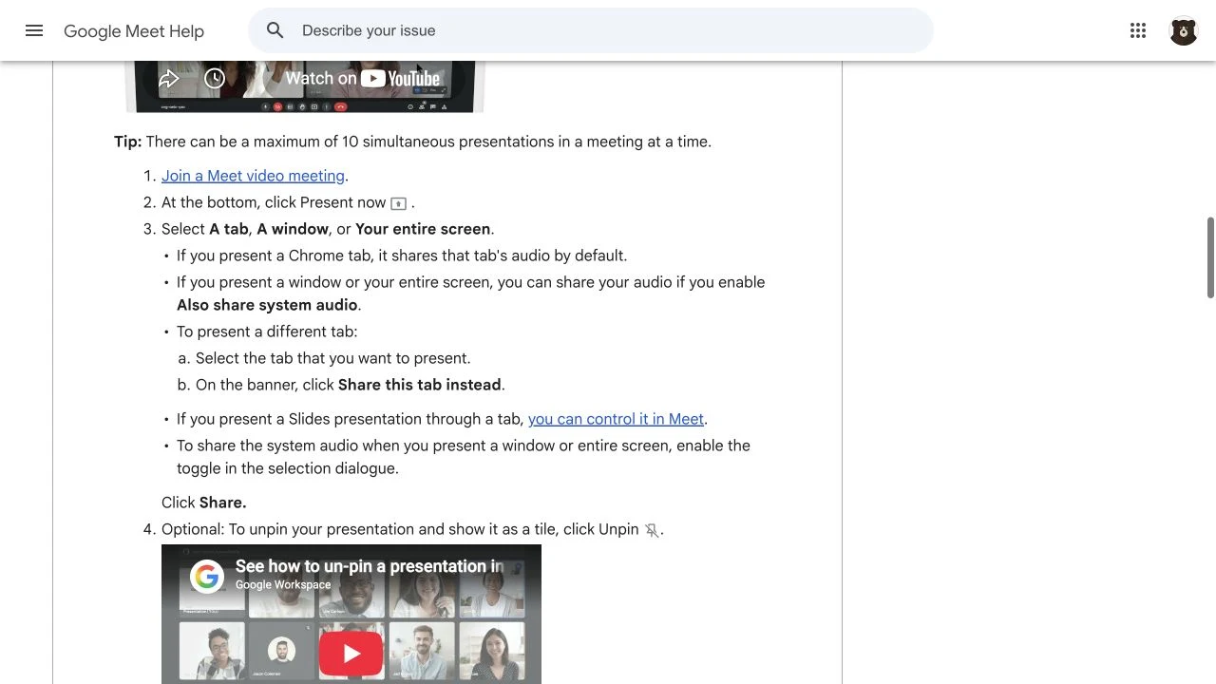Play the un-pin presentation video
The height and width of the screenshot is (684, 1216).
click(x=351, y=653)
